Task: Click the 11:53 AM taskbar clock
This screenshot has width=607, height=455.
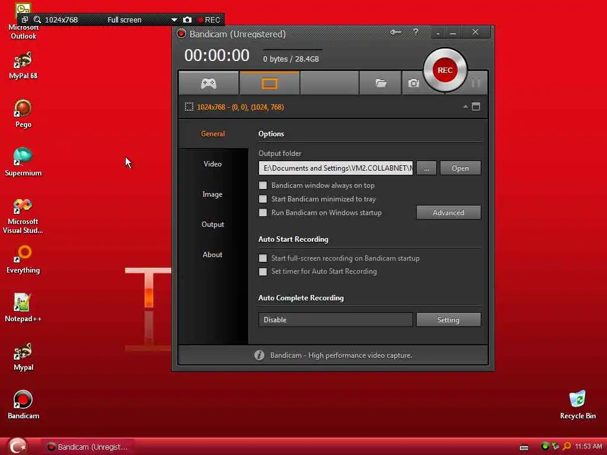Action: [589, 447]
